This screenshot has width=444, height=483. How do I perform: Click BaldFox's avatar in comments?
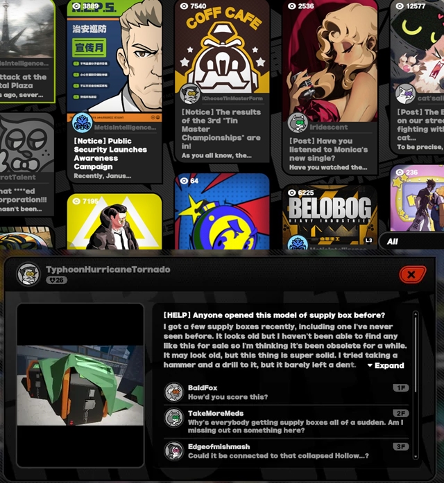[x=173, y=392]
